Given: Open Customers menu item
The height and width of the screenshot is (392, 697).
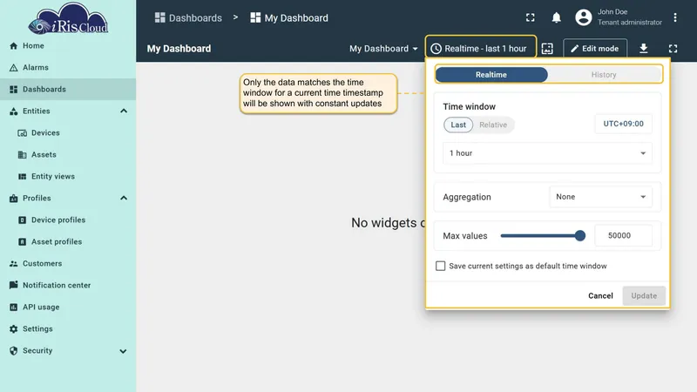Looking at the screenshot, I should click(x=68, y=264).
